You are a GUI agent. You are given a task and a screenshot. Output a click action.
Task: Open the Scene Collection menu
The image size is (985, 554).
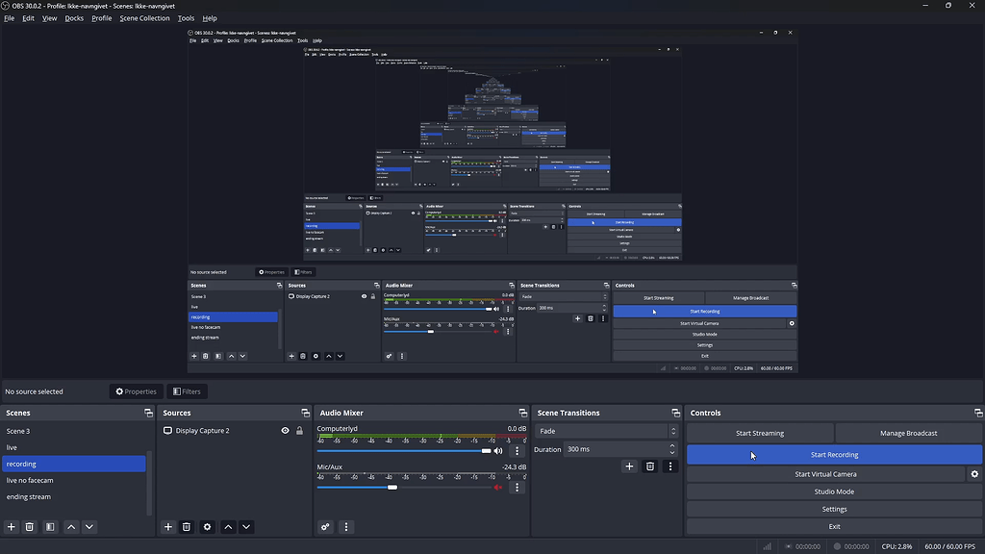tap(144, 18)
